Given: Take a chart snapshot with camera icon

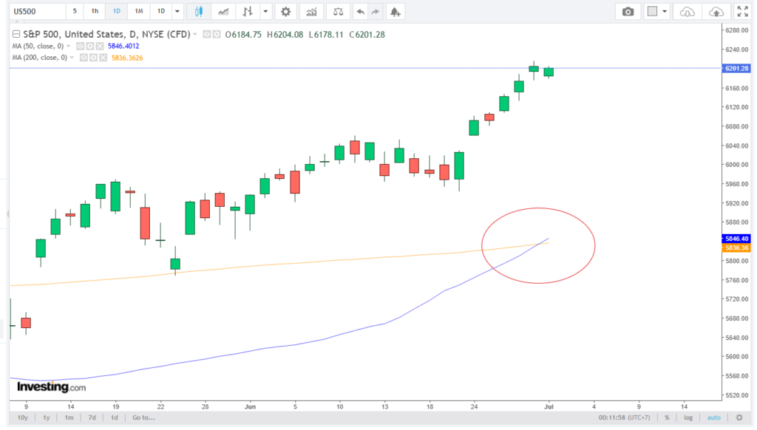Looking at the screenshot, I should coord(628,12).
